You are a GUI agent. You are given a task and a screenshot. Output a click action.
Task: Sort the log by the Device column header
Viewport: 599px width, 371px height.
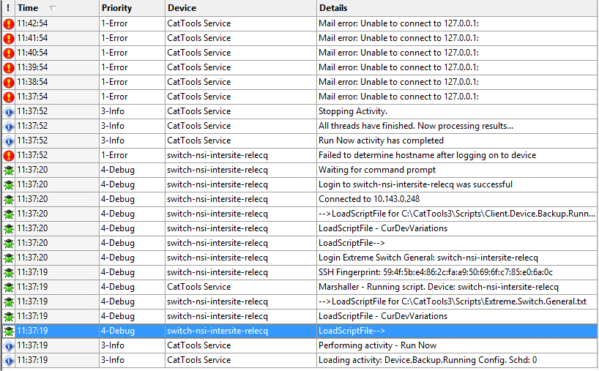click(x=241, y=8)
